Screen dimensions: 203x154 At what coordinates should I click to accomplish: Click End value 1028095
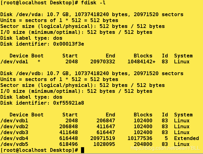(104, 144)
